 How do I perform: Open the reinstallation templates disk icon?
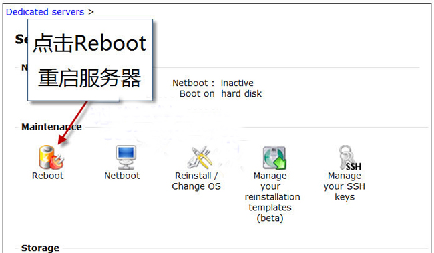coord(274,158)
